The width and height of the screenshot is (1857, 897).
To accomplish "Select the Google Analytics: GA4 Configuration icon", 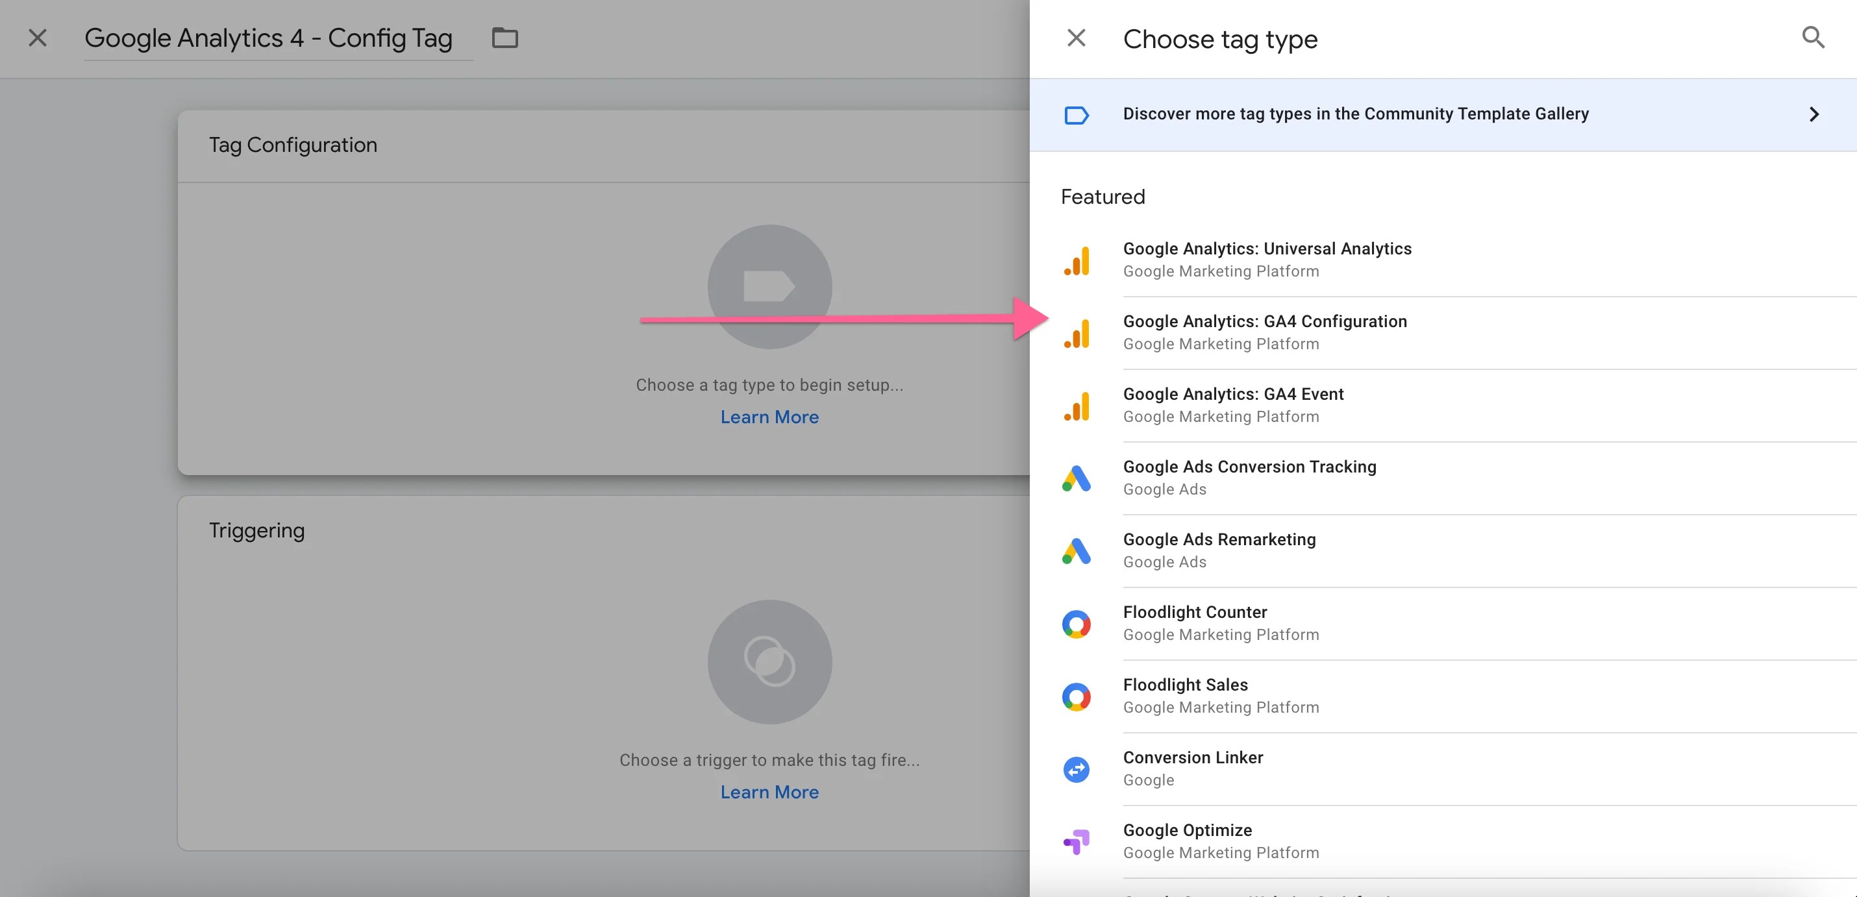I will click(x=1077, y=333).
